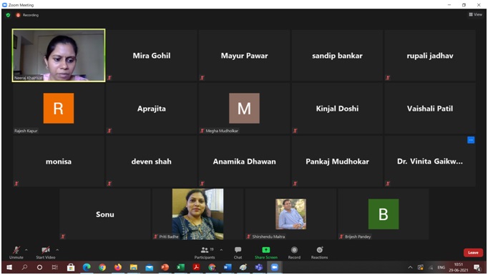Toggle the Record button
Screen dimensions: 488x275
click(294, 252)
